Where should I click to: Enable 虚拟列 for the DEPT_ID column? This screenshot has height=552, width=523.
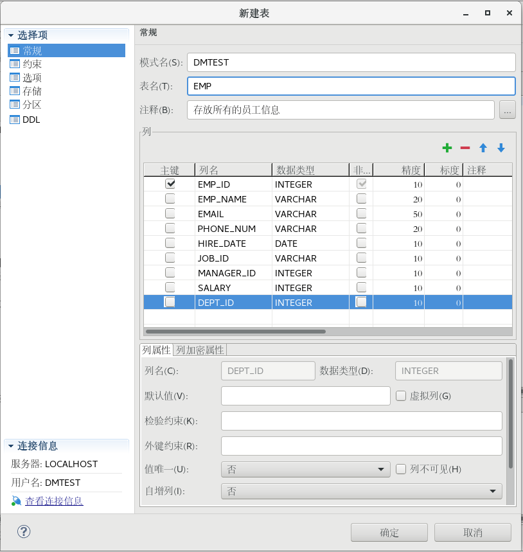pyautogui.click(x=401, y=395)
